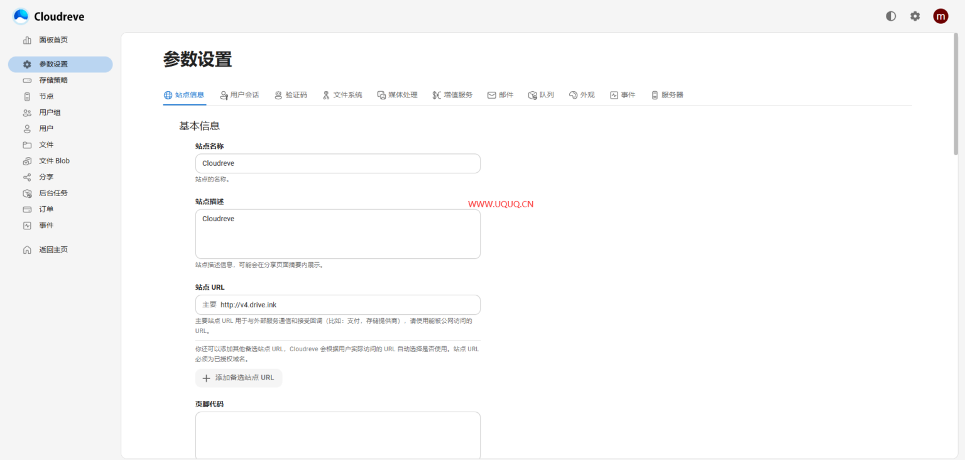This screenshot has height=460, width=965.
Task: Return via 返回主页 link
Action: [60, 249]
